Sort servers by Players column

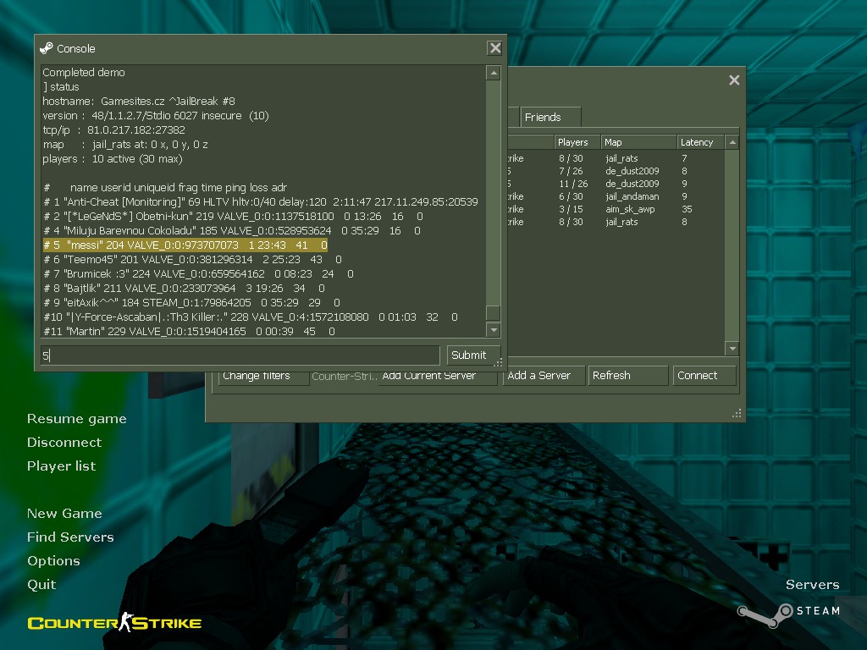point(577,142)
